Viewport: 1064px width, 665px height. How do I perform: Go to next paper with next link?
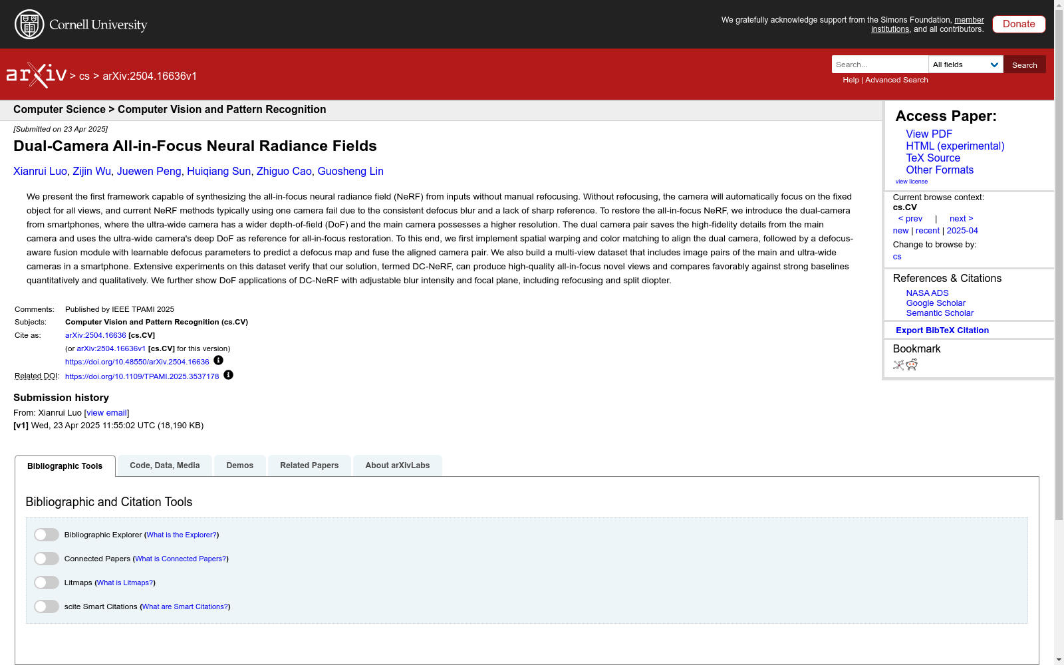pos(962,219)
